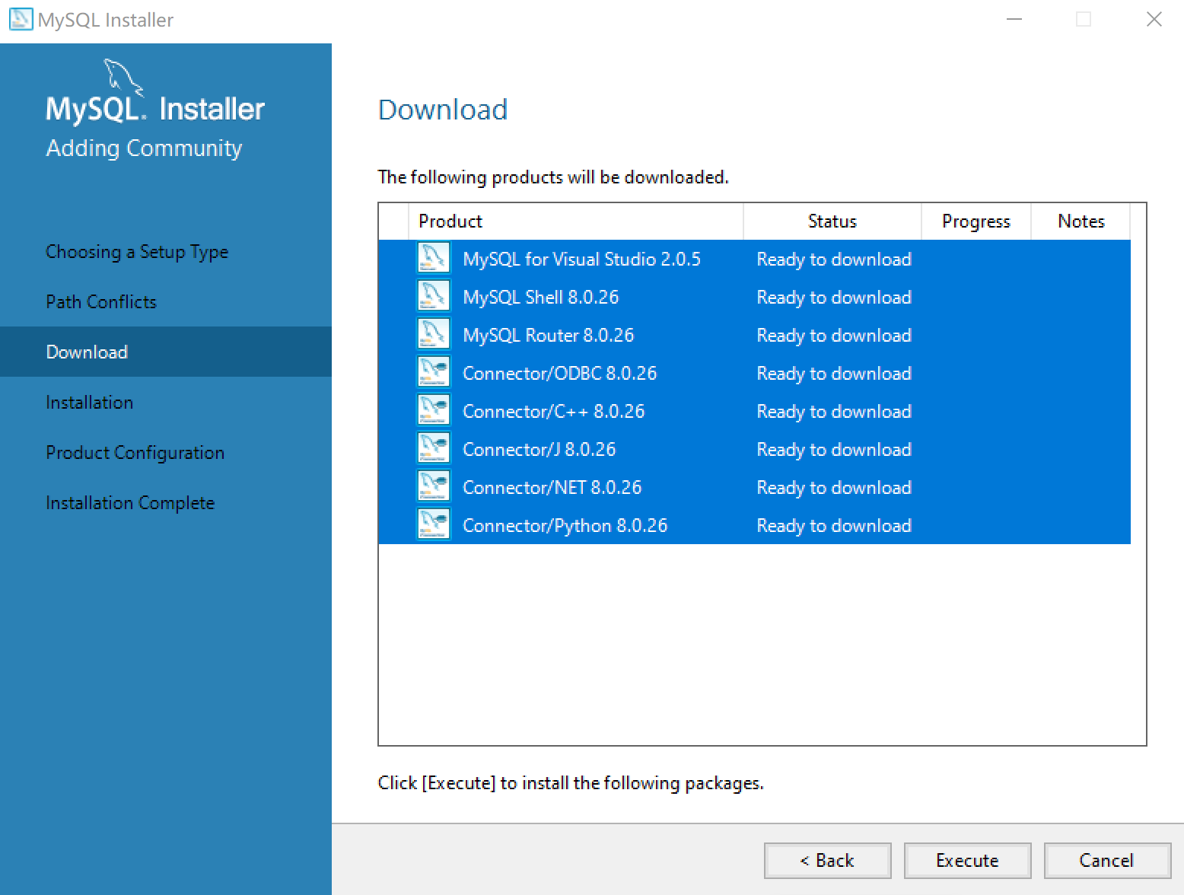Click the Status column header
The width and height of the screenshot is (1184, 895).
pyautogui.click(x=832, y=221)
